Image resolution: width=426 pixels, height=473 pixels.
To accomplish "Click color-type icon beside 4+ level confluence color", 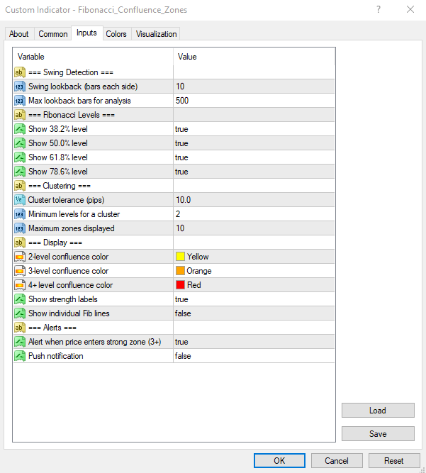I will coord(20,285).
